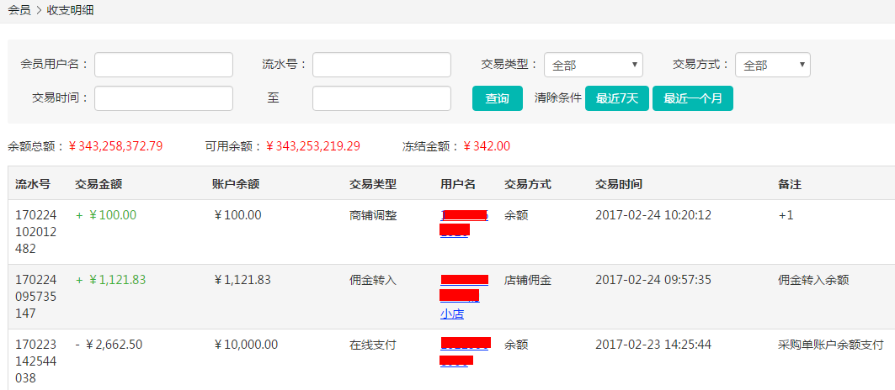The height and width of the screenshot is (390, 895).
Task: Select the 最近一个月 quick filter
Action: pyautogui.click(x=692, y=98)
